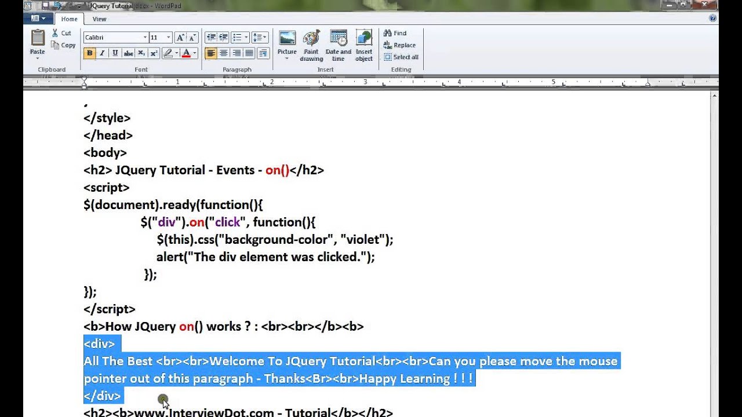Click Insert object
Image resolution: width=742 pixels, height=417 pixels.
click(x=364, y=46)
